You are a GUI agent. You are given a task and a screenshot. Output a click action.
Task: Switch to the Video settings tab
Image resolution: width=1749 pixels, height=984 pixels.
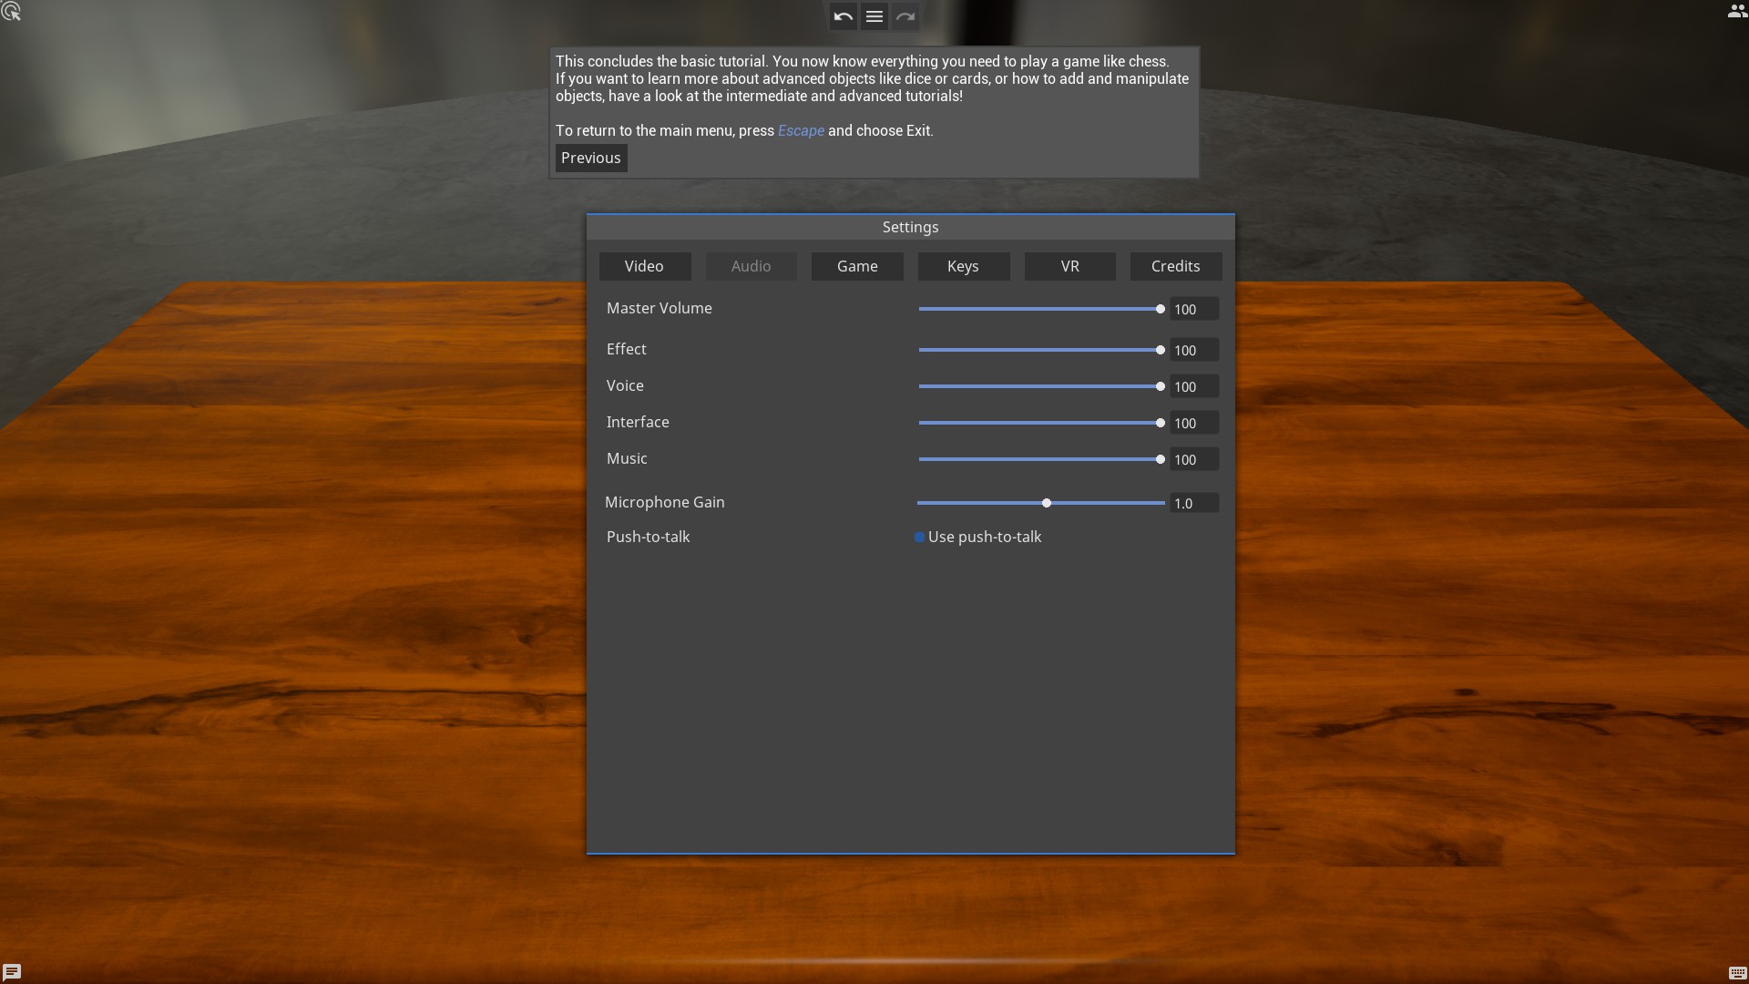pyautogui.click(x=644, y=266)
